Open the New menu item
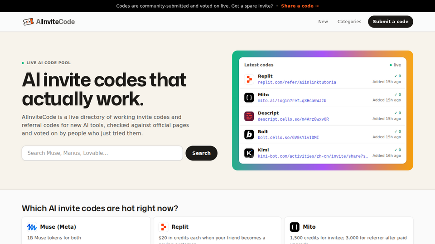Viewport: 435px width, 244px height. (323, 22)
